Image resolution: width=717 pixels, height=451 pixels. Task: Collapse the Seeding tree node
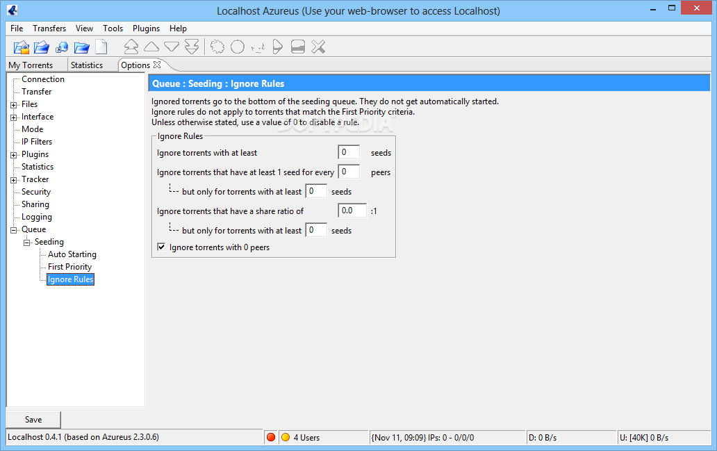pyautogui.click(x=26, y=243)
